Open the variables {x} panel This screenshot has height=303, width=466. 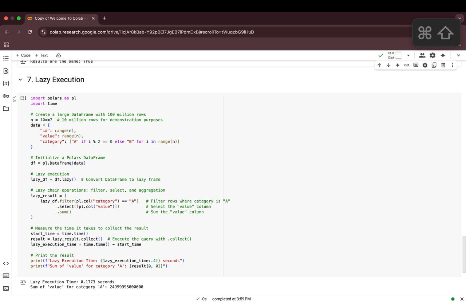click(x=6, y=83)
